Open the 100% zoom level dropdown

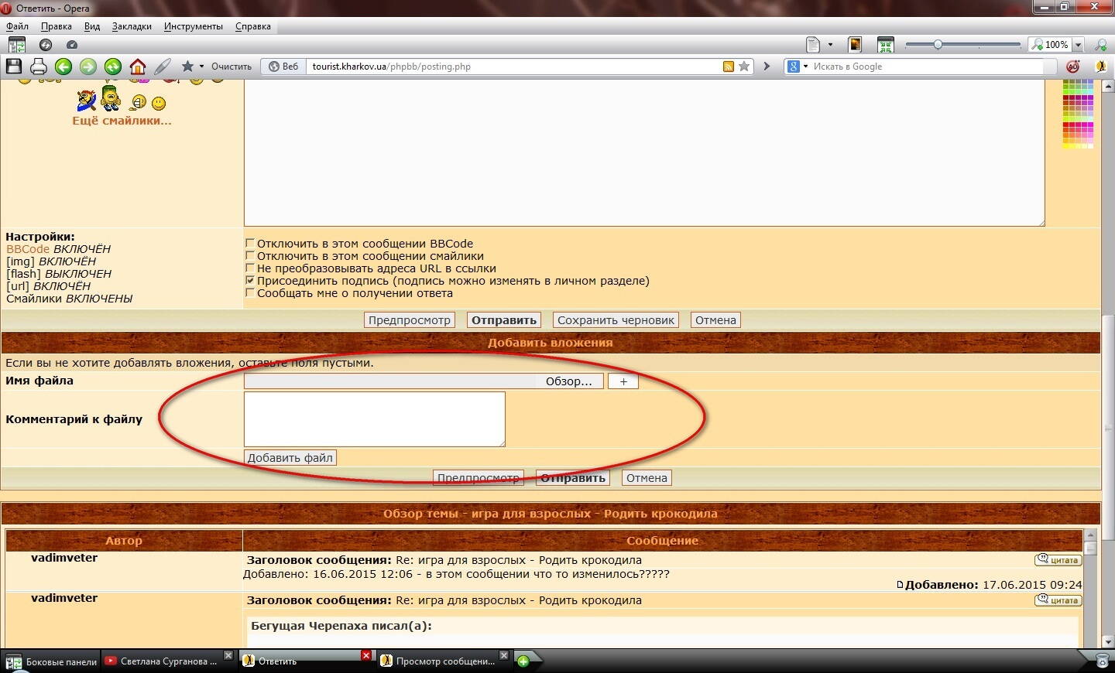pyautogui.click(x=1078, y=45)
